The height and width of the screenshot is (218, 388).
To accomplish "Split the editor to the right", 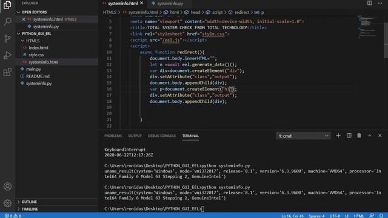I will click(x=370, y=3).
